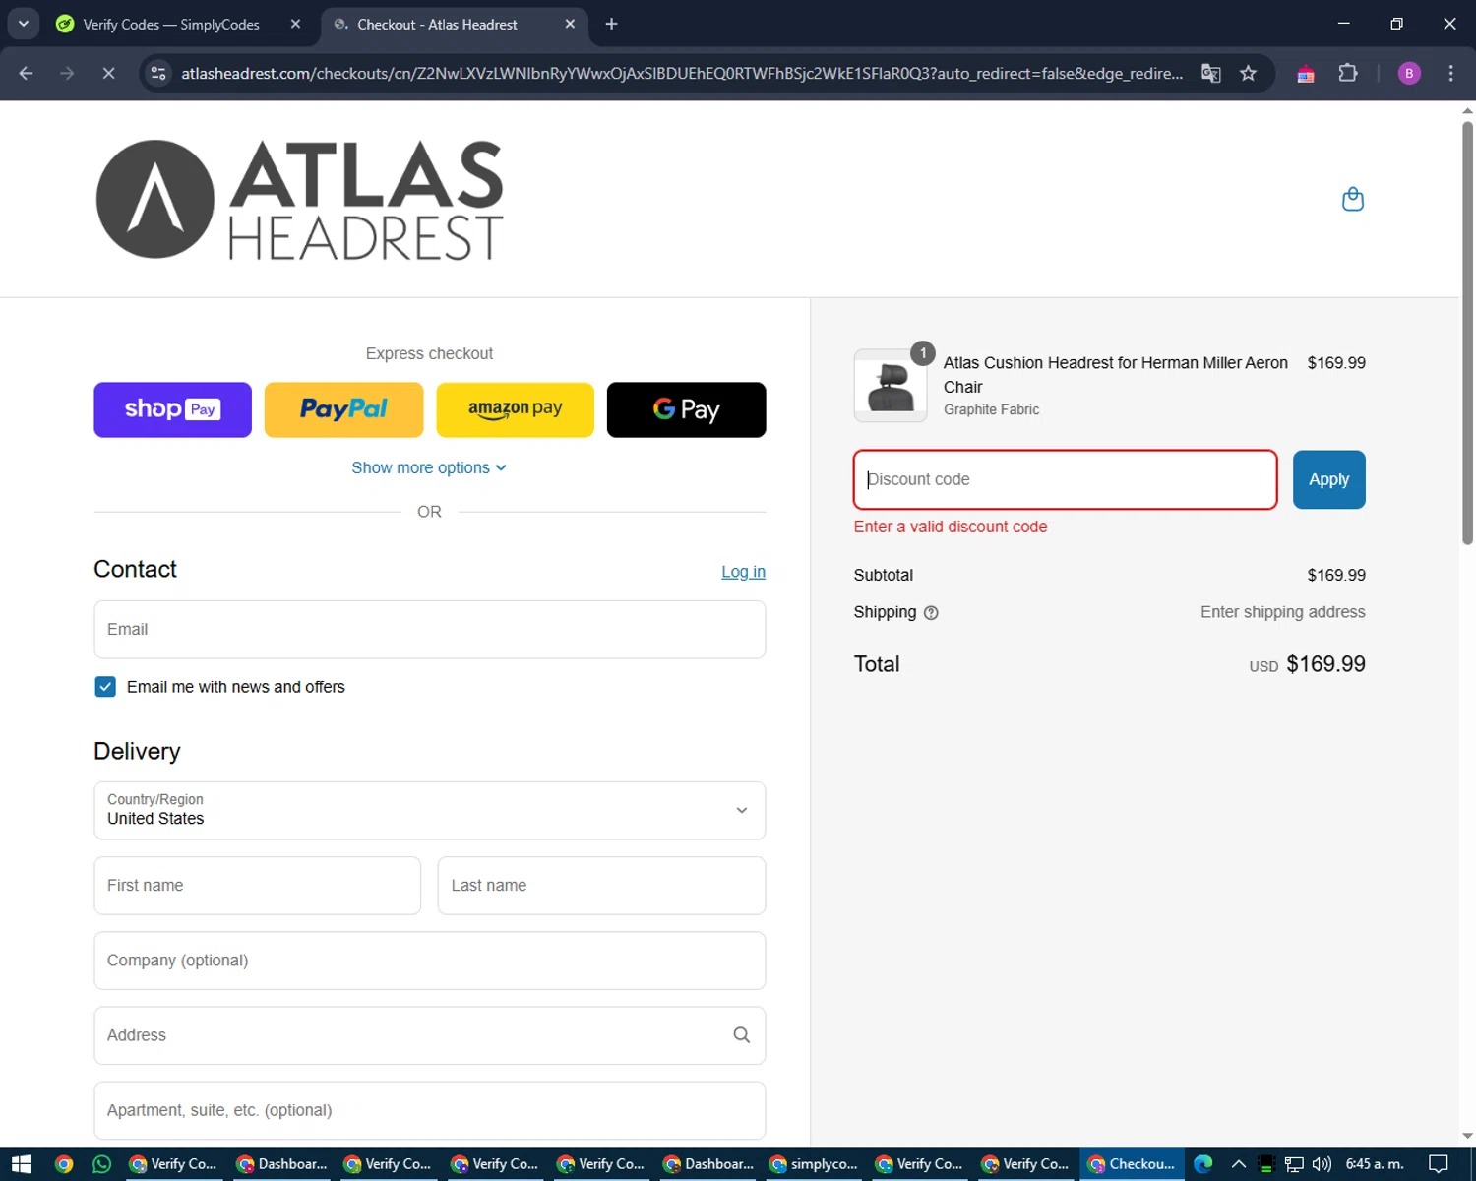Open the Chrome three-dot menu
The width and height of the screenshot is (1476, 1181).
click(1450, 73)
